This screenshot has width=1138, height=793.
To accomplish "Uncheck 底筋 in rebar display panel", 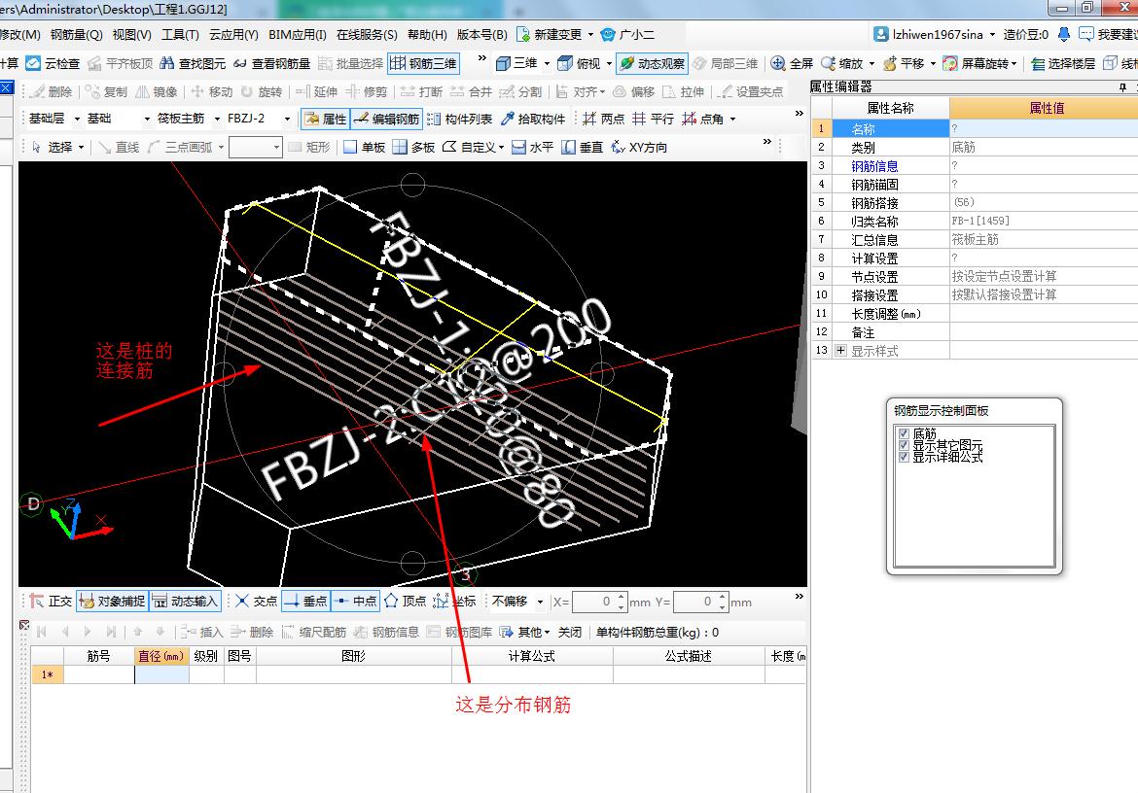I will (x=904, y=433).
